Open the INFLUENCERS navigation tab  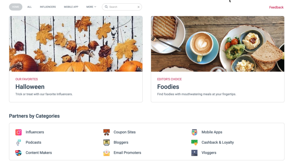coord(48,7)
